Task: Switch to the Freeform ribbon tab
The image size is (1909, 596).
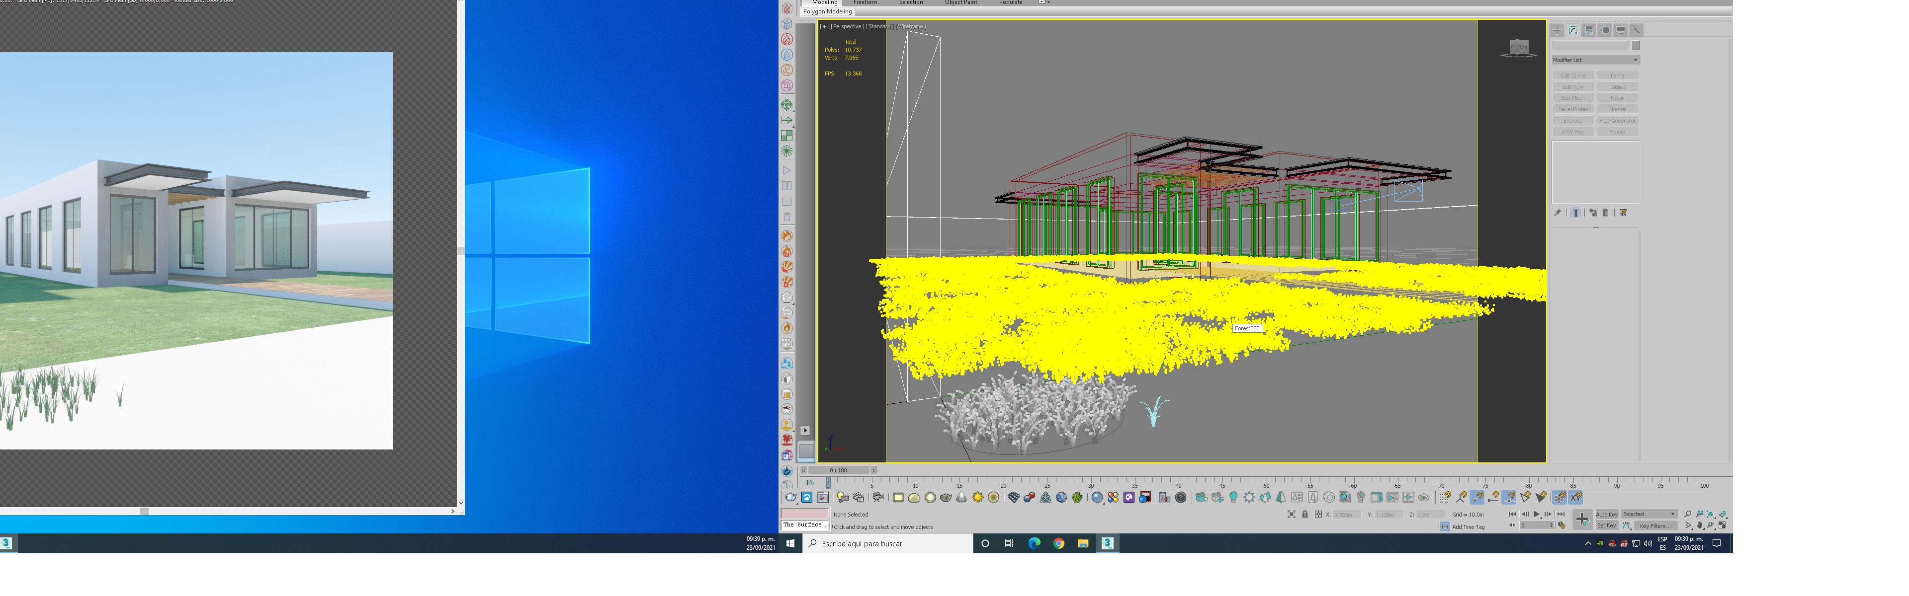Action: (865, 3)
